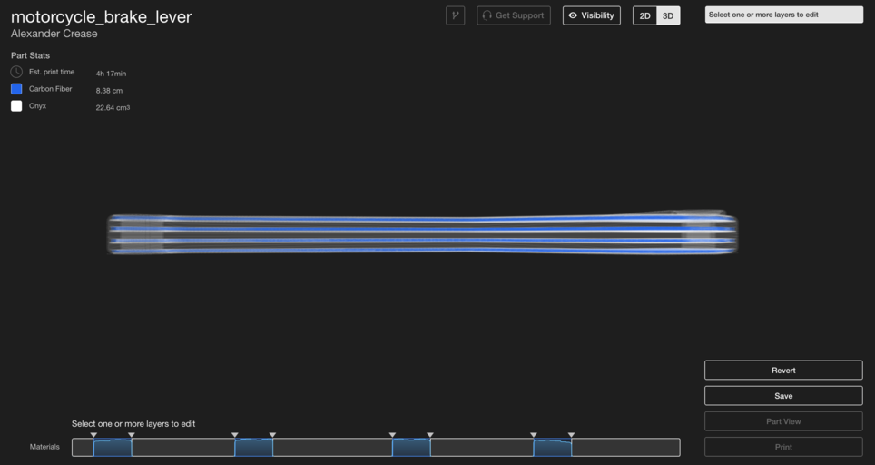Click the layer selection field at top right

[x=784, y=15]
